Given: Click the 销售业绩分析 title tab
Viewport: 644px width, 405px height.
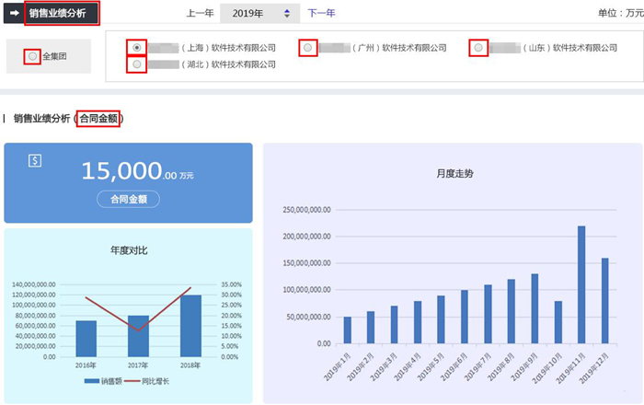Looking at the screenshot, I should [57, 13].
